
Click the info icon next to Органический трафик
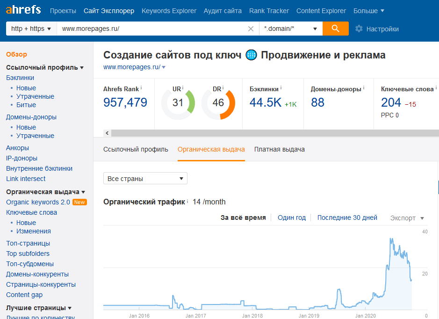click(187, 201)
